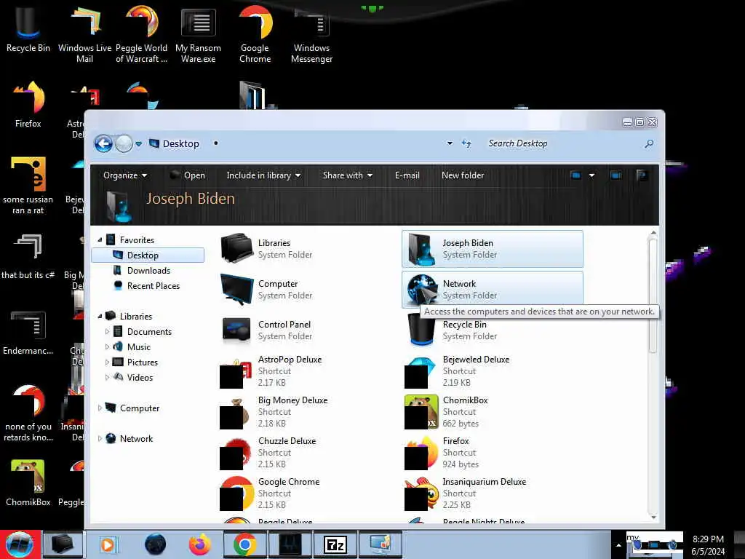Select the Control Panel item
The width and height of the screenshot is (745, 559).
[x=307, y=330]
